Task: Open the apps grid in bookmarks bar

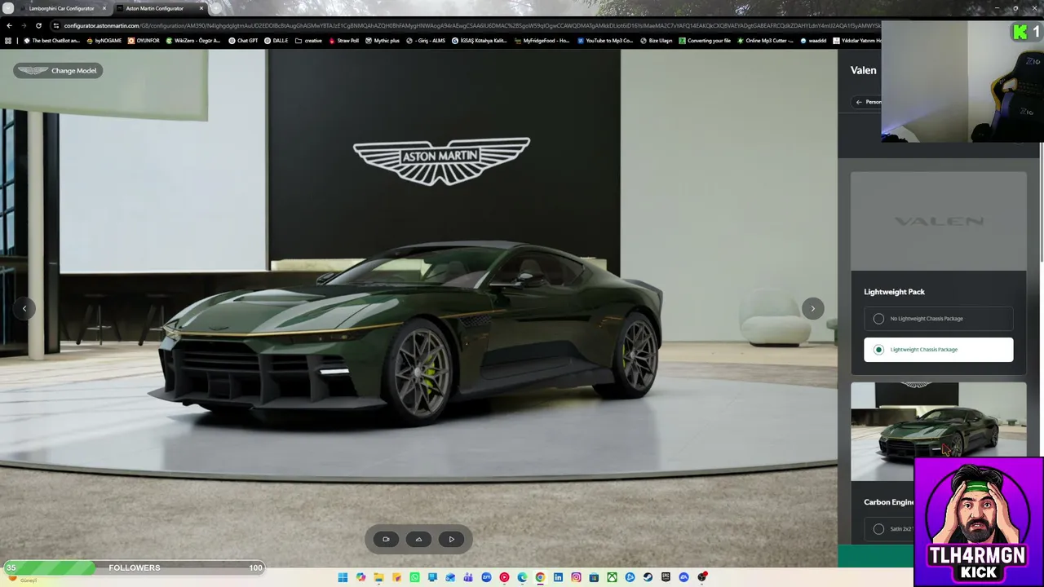Action: [9, 41]
